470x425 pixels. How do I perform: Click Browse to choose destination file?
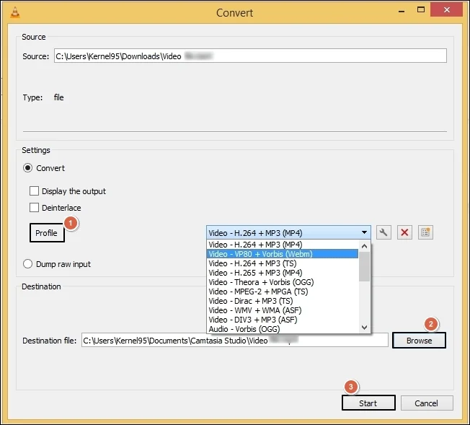[x=419, y=341]
